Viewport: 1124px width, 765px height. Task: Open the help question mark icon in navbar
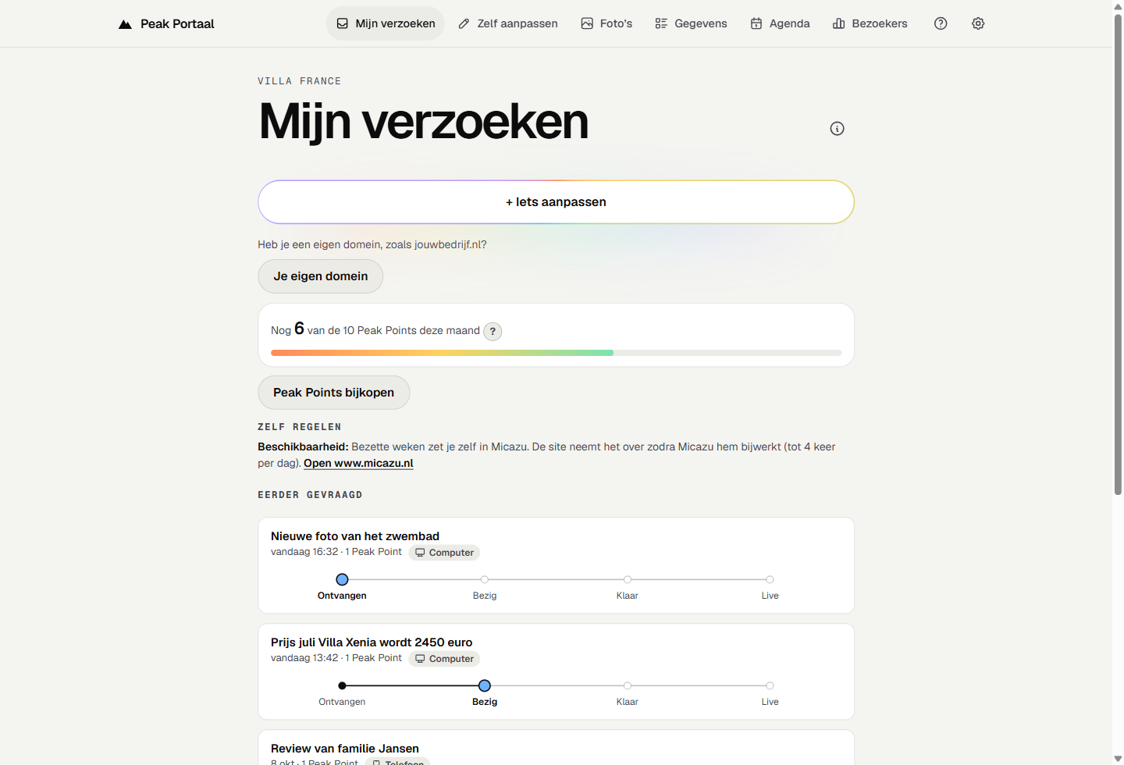[941, 23]
